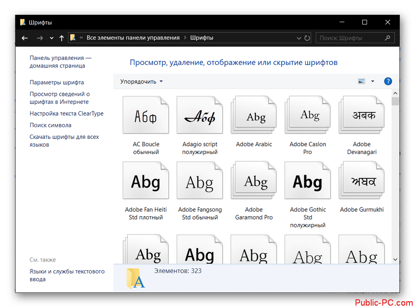Click the Шрифты breadcrumb in address bar
The image size is (415, 308).
point(202,38)
